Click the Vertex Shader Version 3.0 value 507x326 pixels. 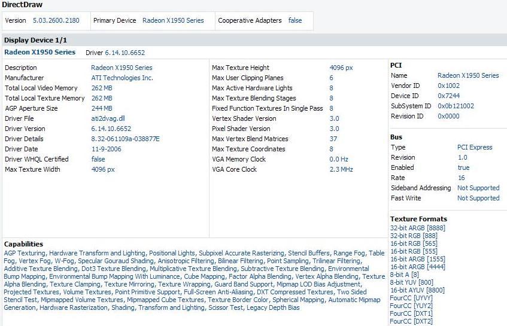point(335,118)
